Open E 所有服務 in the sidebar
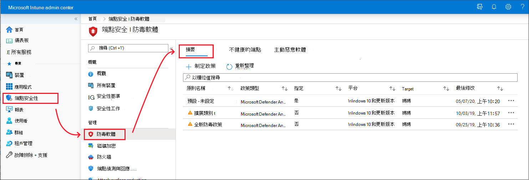Screen dimensions: 529x180 click(19, 52)
